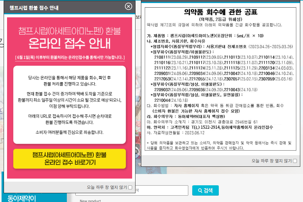This screenshot has height=202, width=303.
Task: Click 다. 회수방법 line in notice
Action: click(215, 106)
